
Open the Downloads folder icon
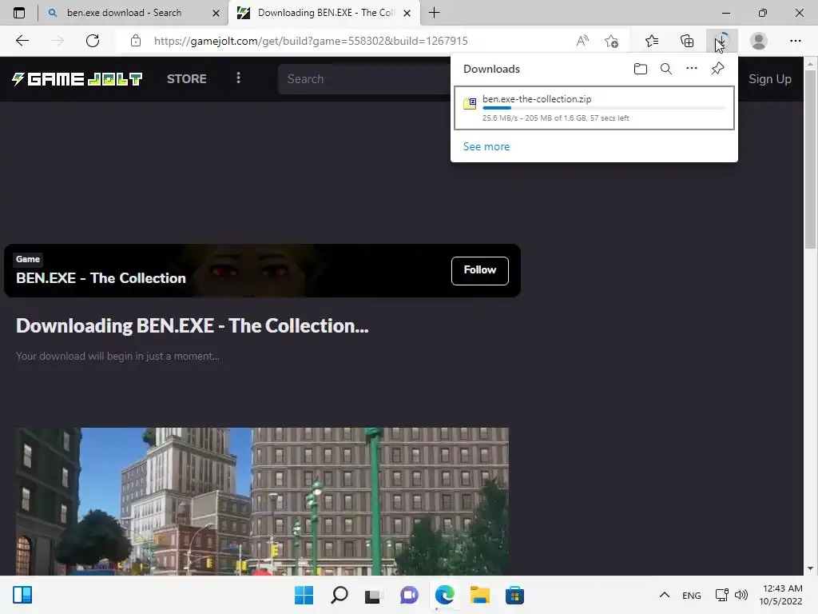point(640,69)
